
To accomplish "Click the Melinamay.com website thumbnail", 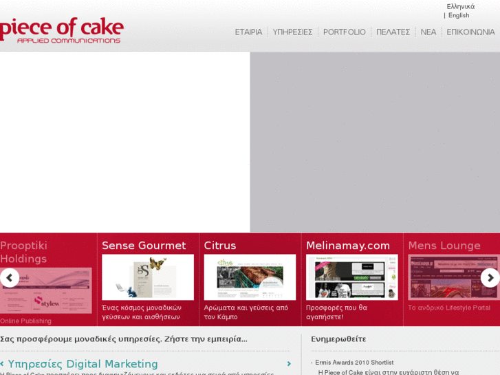I will click(x=351, y=277).
